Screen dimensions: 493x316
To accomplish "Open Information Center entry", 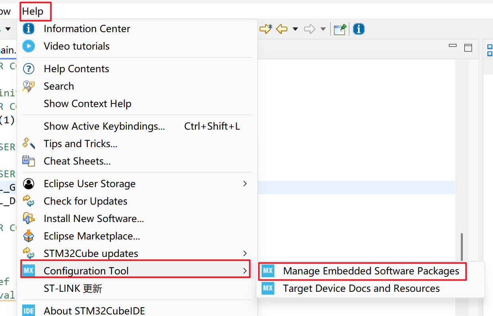I will coord(87,29).
